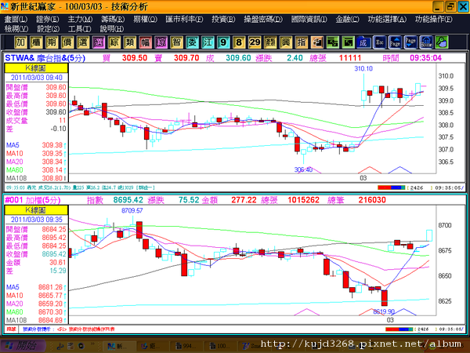Open the 投資(B) menu
The image size is (470, 353).
(223, 19)
